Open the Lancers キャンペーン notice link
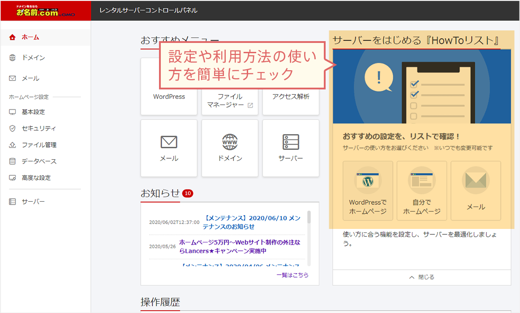This screenshot has height=313, width=520. pos(240,246)
